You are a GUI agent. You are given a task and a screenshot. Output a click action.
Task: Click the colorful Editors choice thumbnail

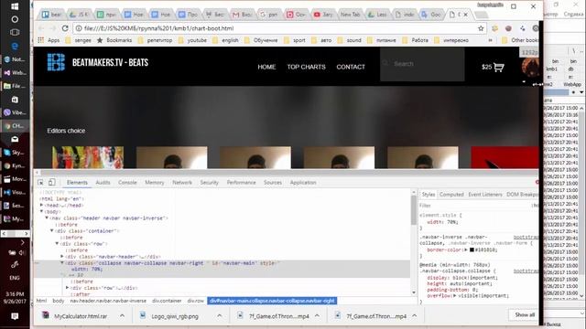(x=88, y=157)
